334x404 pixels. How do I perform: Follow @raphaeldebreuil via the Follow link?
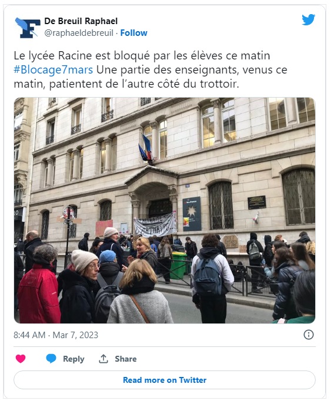point(133,33)
